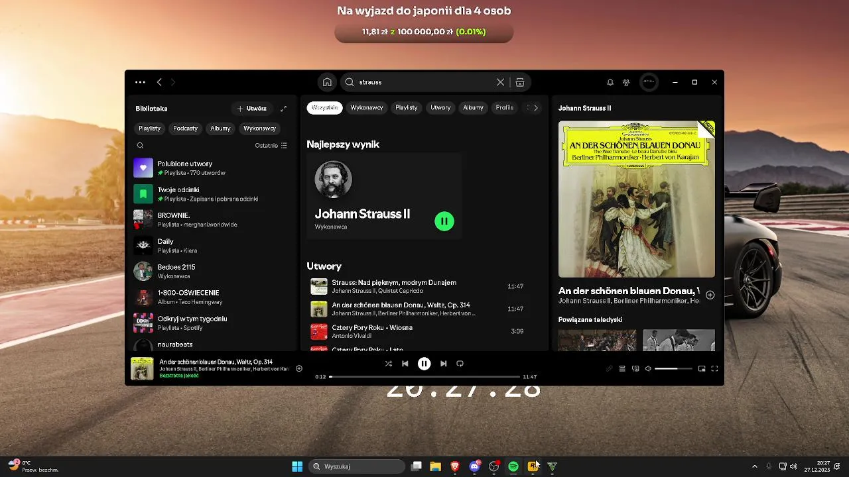This screenshot has width=849, height=477.
Task: Open File Explorer from taskbar
Action: point(436,466)
